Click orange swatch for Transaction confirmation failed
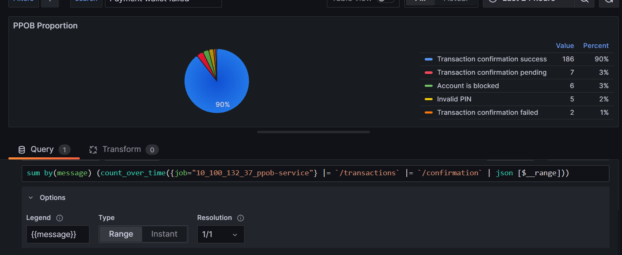Image resolution: width=622 pixels, height=255 pixels. click(428, 113)
